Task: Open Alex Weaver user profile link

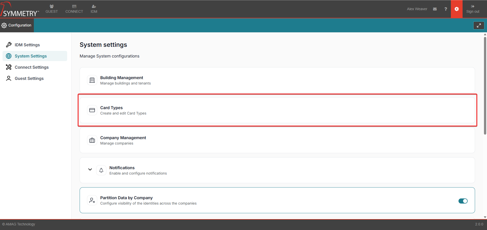Action: [x=417, y=9]
